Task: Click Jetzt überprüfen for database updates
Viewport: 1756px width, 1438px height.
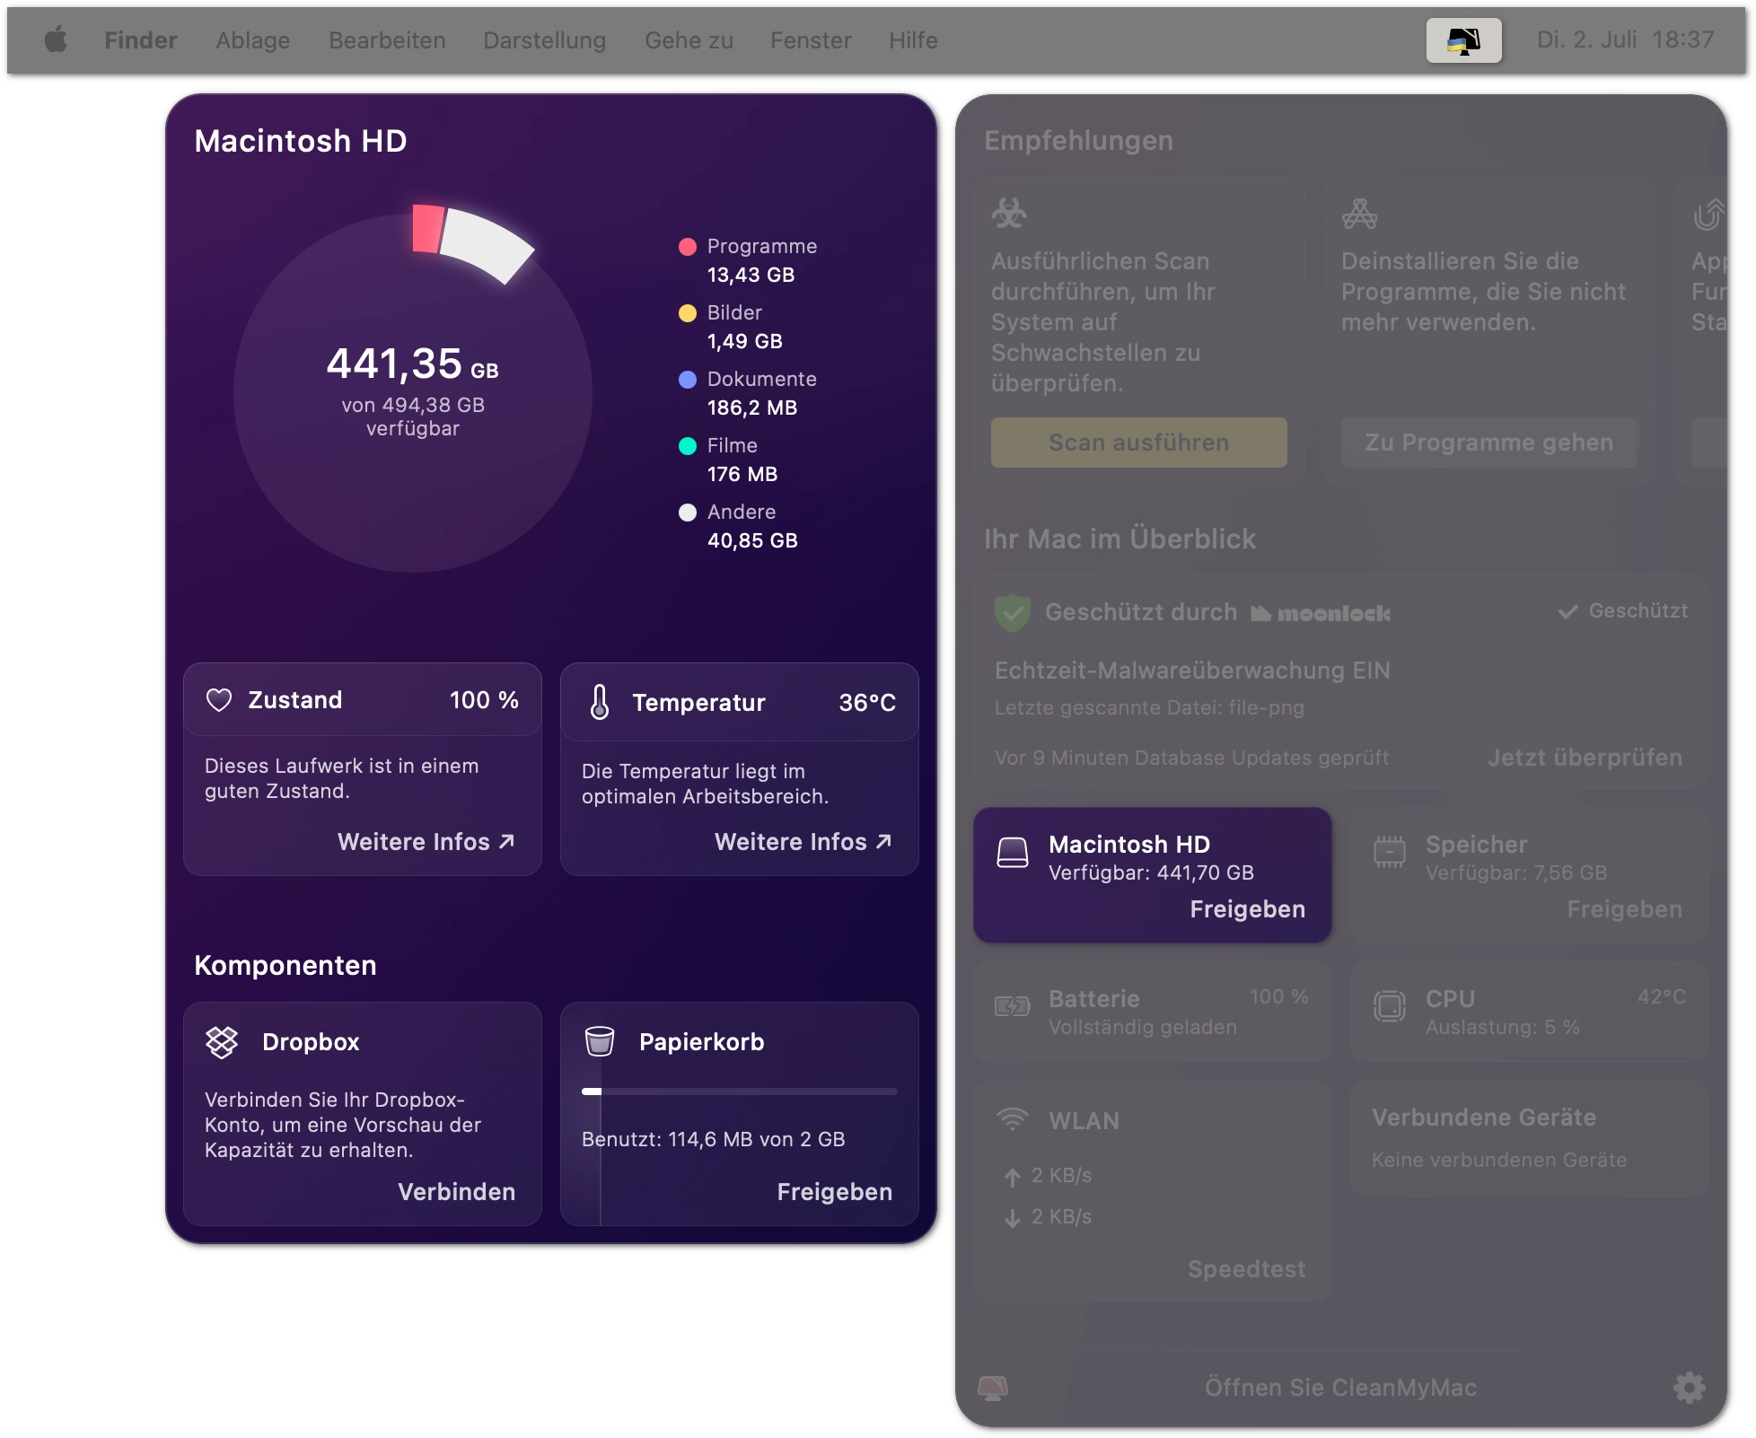Action: pos(1585,758)
